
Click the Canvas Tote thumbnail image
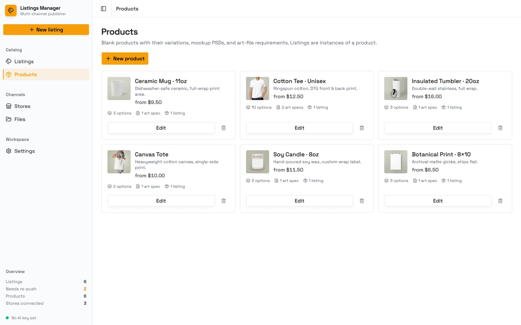pyautogui.click(x=119, y=162)
